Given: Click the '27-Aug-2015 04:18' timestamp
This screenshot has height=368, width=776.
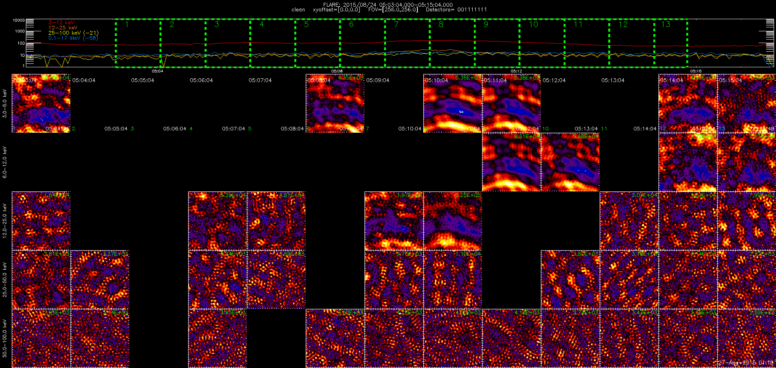Looking at the screenshot, I should click(x=746, y=363).
